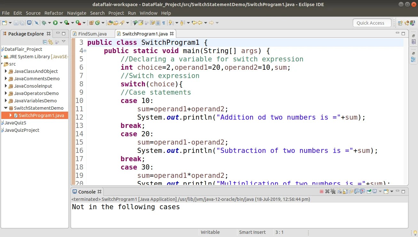The width and height of the screenshot is (418, 237).
Task: Click the New file toolbar icon
Action: pyautogui.click(x=4, y=23)
